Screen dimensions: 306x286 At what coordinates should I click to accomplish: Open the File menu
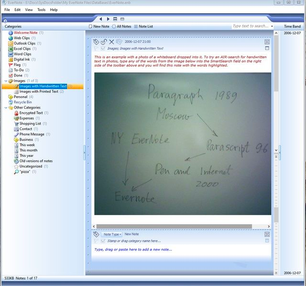click(x=7, y=10)
